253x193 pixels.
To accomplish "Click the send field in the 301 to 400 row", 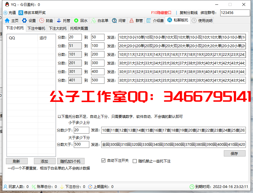I will (182, 72).
